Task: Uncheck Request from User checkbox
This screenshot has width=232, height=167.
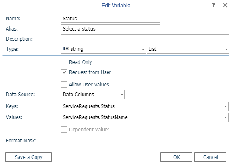Action: [64, 72]
